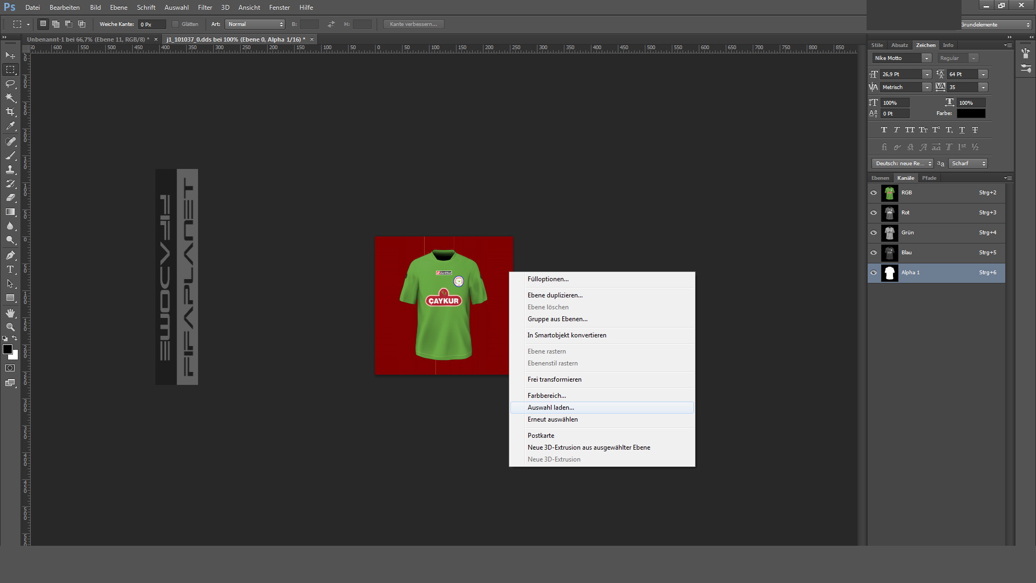This screenshot has width=1036, height=583.
Task: Open the Filter menu
Action: [x=205, y=8]
